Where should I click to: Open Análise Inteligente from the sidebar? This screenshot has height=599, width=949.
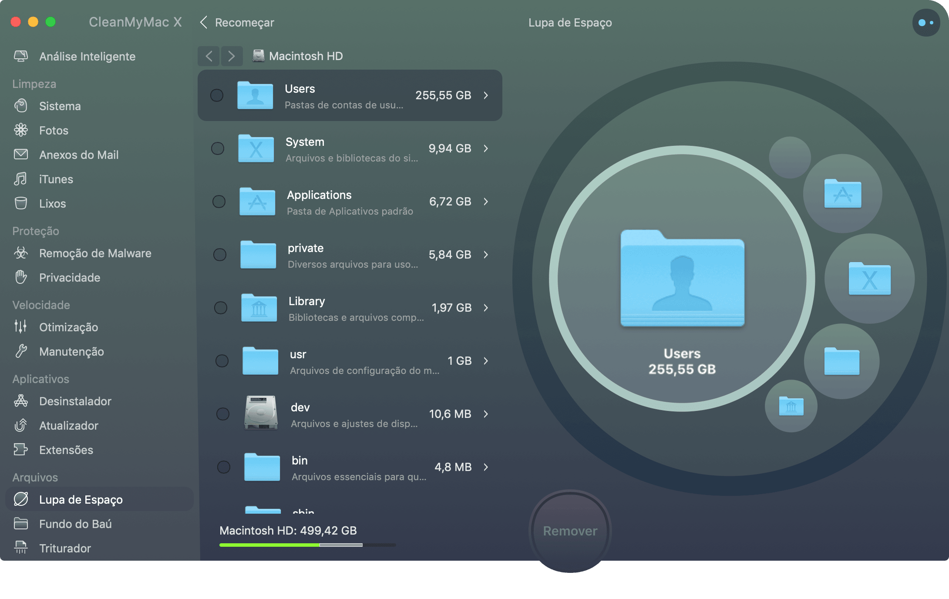coord(87,57)
